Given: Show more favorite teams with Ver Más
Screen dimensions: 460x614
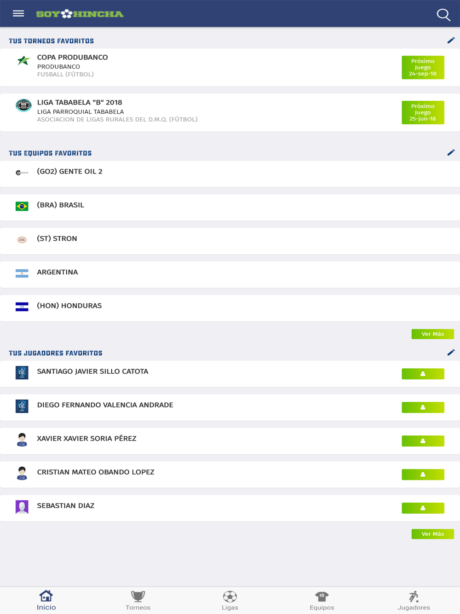Looking at the screenshot, I should click(x=432, y=334).
